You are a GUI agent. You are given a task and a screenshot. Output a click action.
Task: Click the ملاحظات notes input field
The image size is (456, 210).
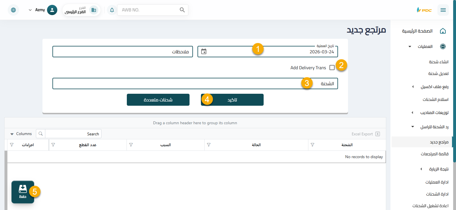[x=123, y=52]
